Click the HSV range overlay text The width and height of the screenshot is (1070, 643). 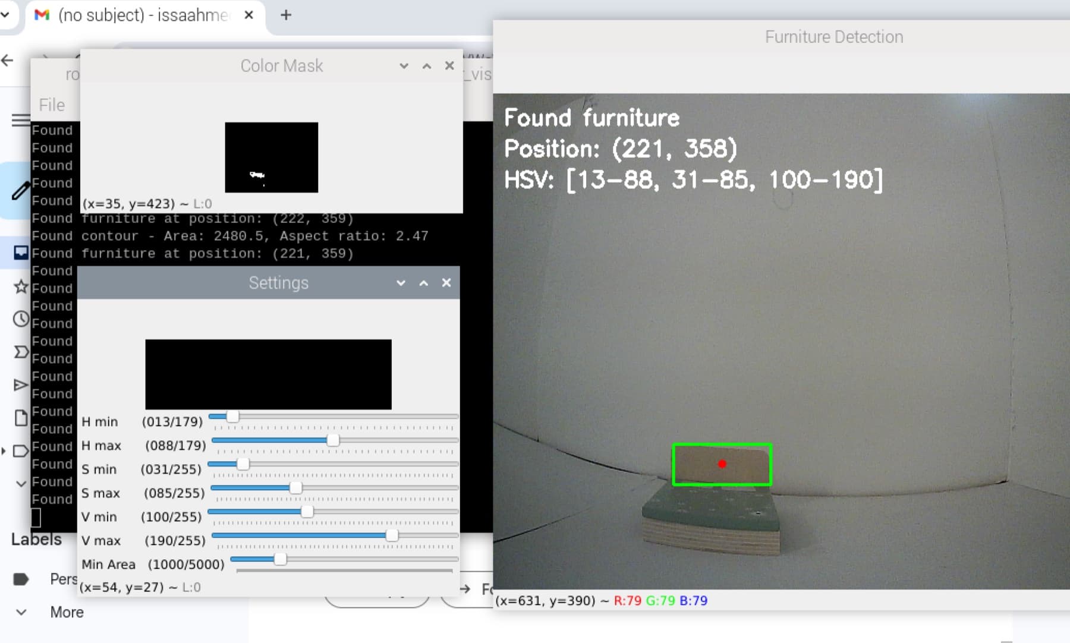[x=694, y=180]
